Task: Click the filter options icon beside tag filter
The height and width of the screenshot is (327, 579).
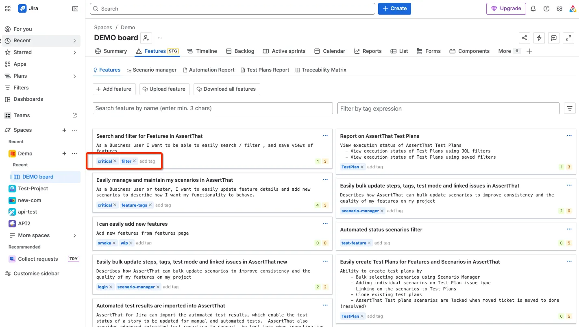Action: pos(570,108)
